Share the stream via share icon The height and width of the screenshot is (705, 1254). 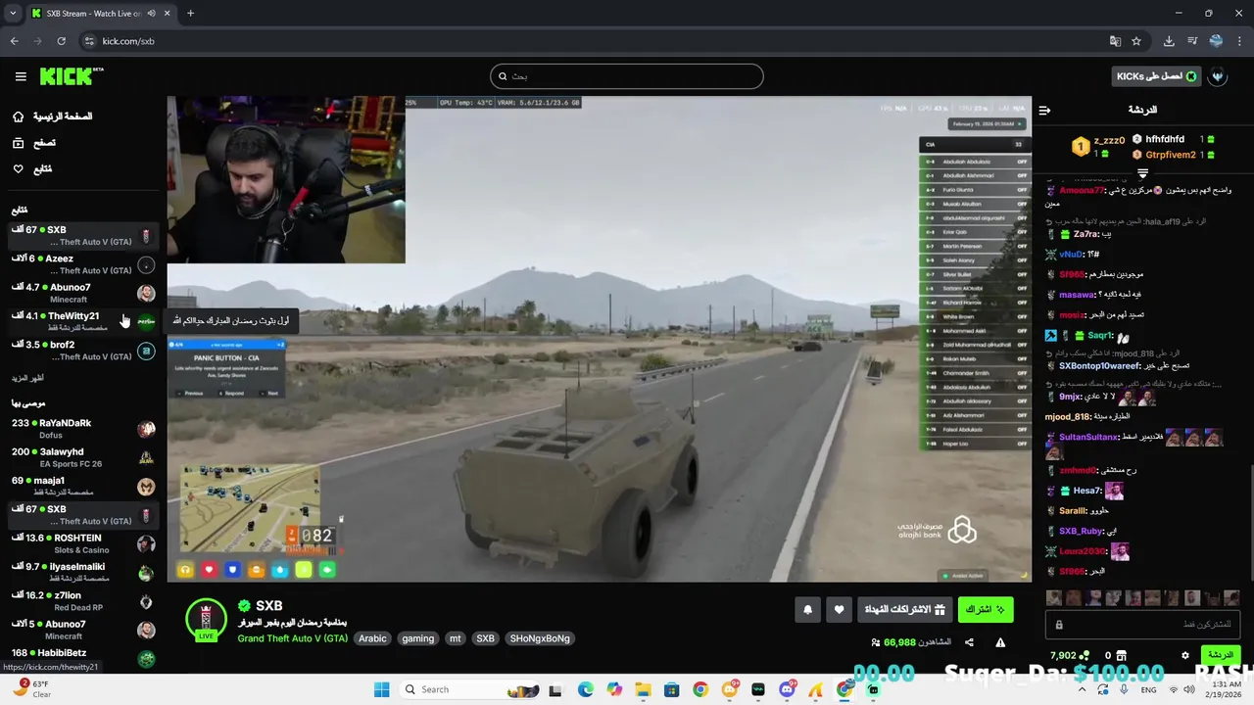click(969, 642)
